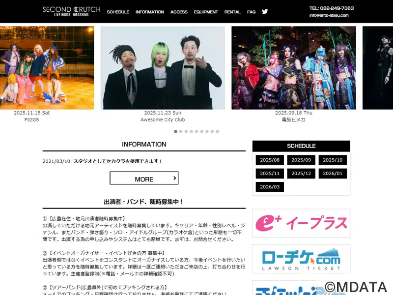Open the PIGGS event photo
This screenshot has width=393, height=295.
(47, 68)
